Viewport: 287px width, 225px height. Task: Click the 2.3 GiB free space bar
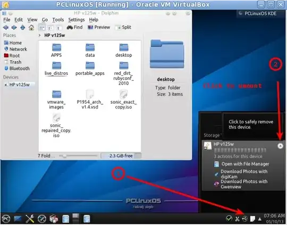121,156
